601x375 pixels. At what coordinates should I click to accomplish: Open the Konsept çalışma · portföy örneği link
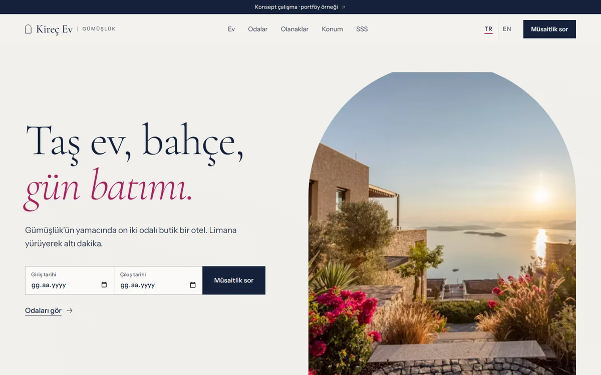296,7
